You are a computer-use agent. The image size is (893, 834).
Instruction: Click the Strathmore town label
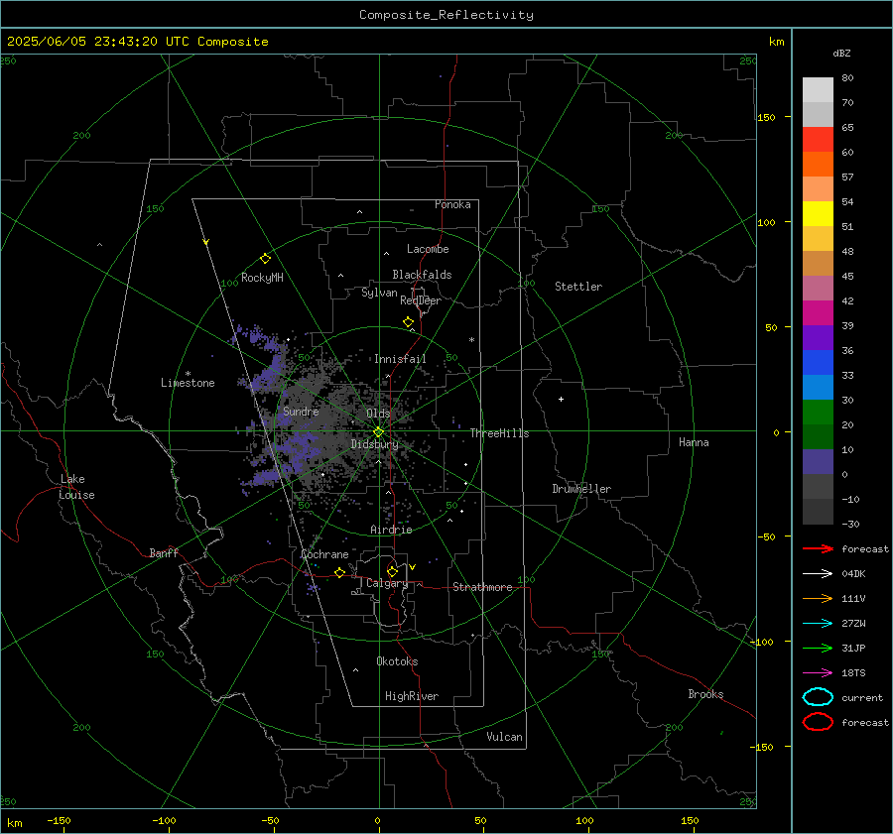pos(482,587)
